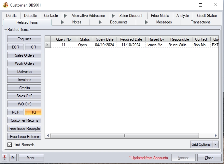Image resolution: width=224 pixels, height=164 pixels.
Task: Select the NCR toggle button
Action: [x=16, y=112]
